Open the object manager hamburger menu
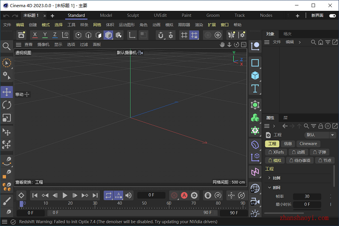Viewport: 339px width, 226px height. tap(267, 42)
